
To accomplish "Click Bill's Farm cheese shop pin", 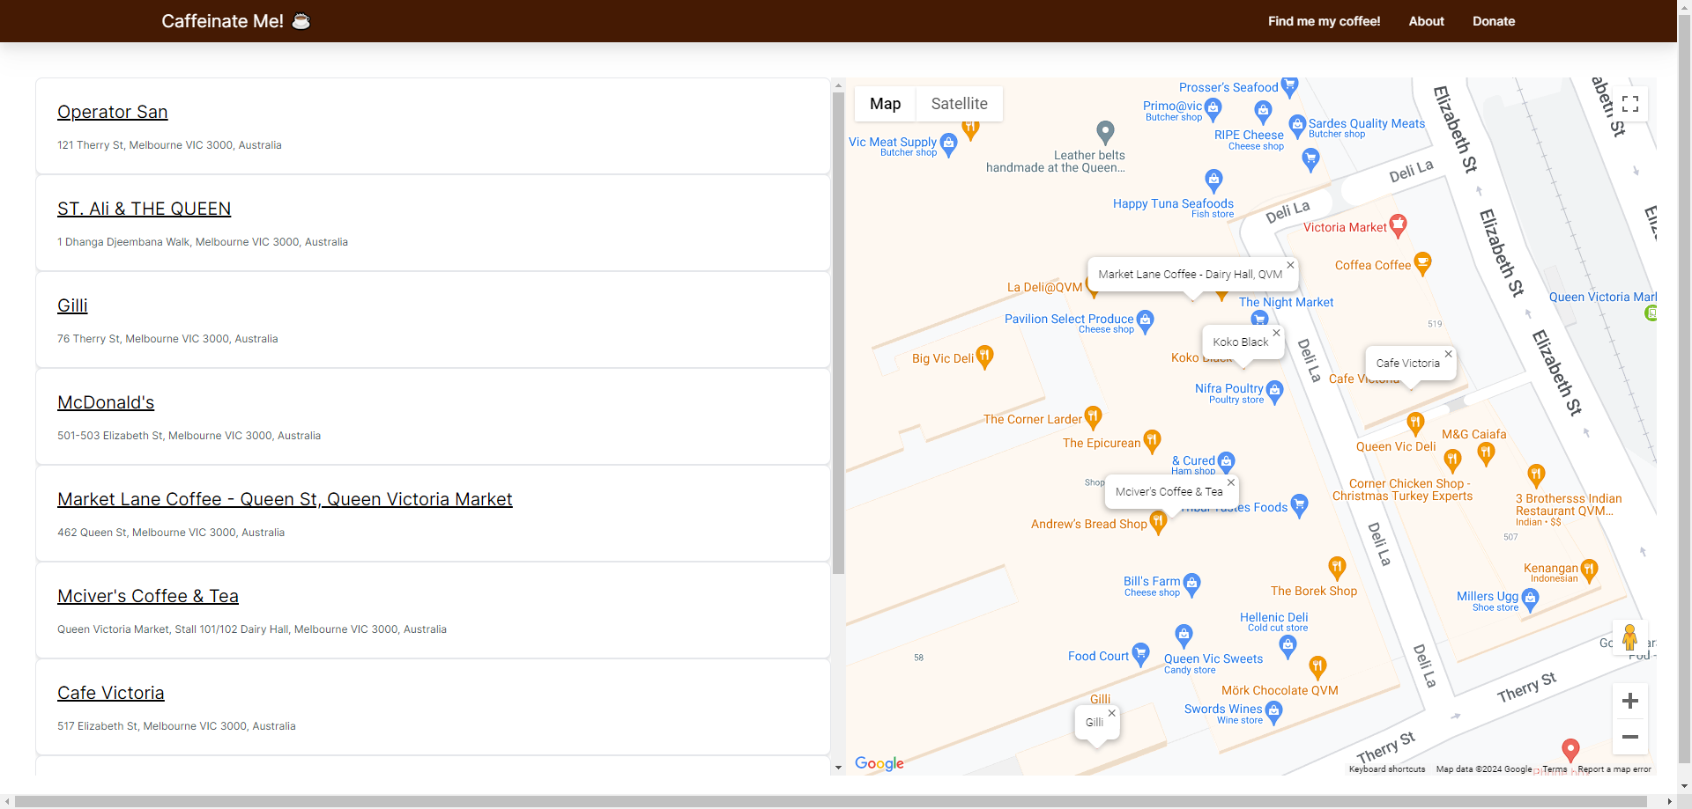I will point(1191,585).
